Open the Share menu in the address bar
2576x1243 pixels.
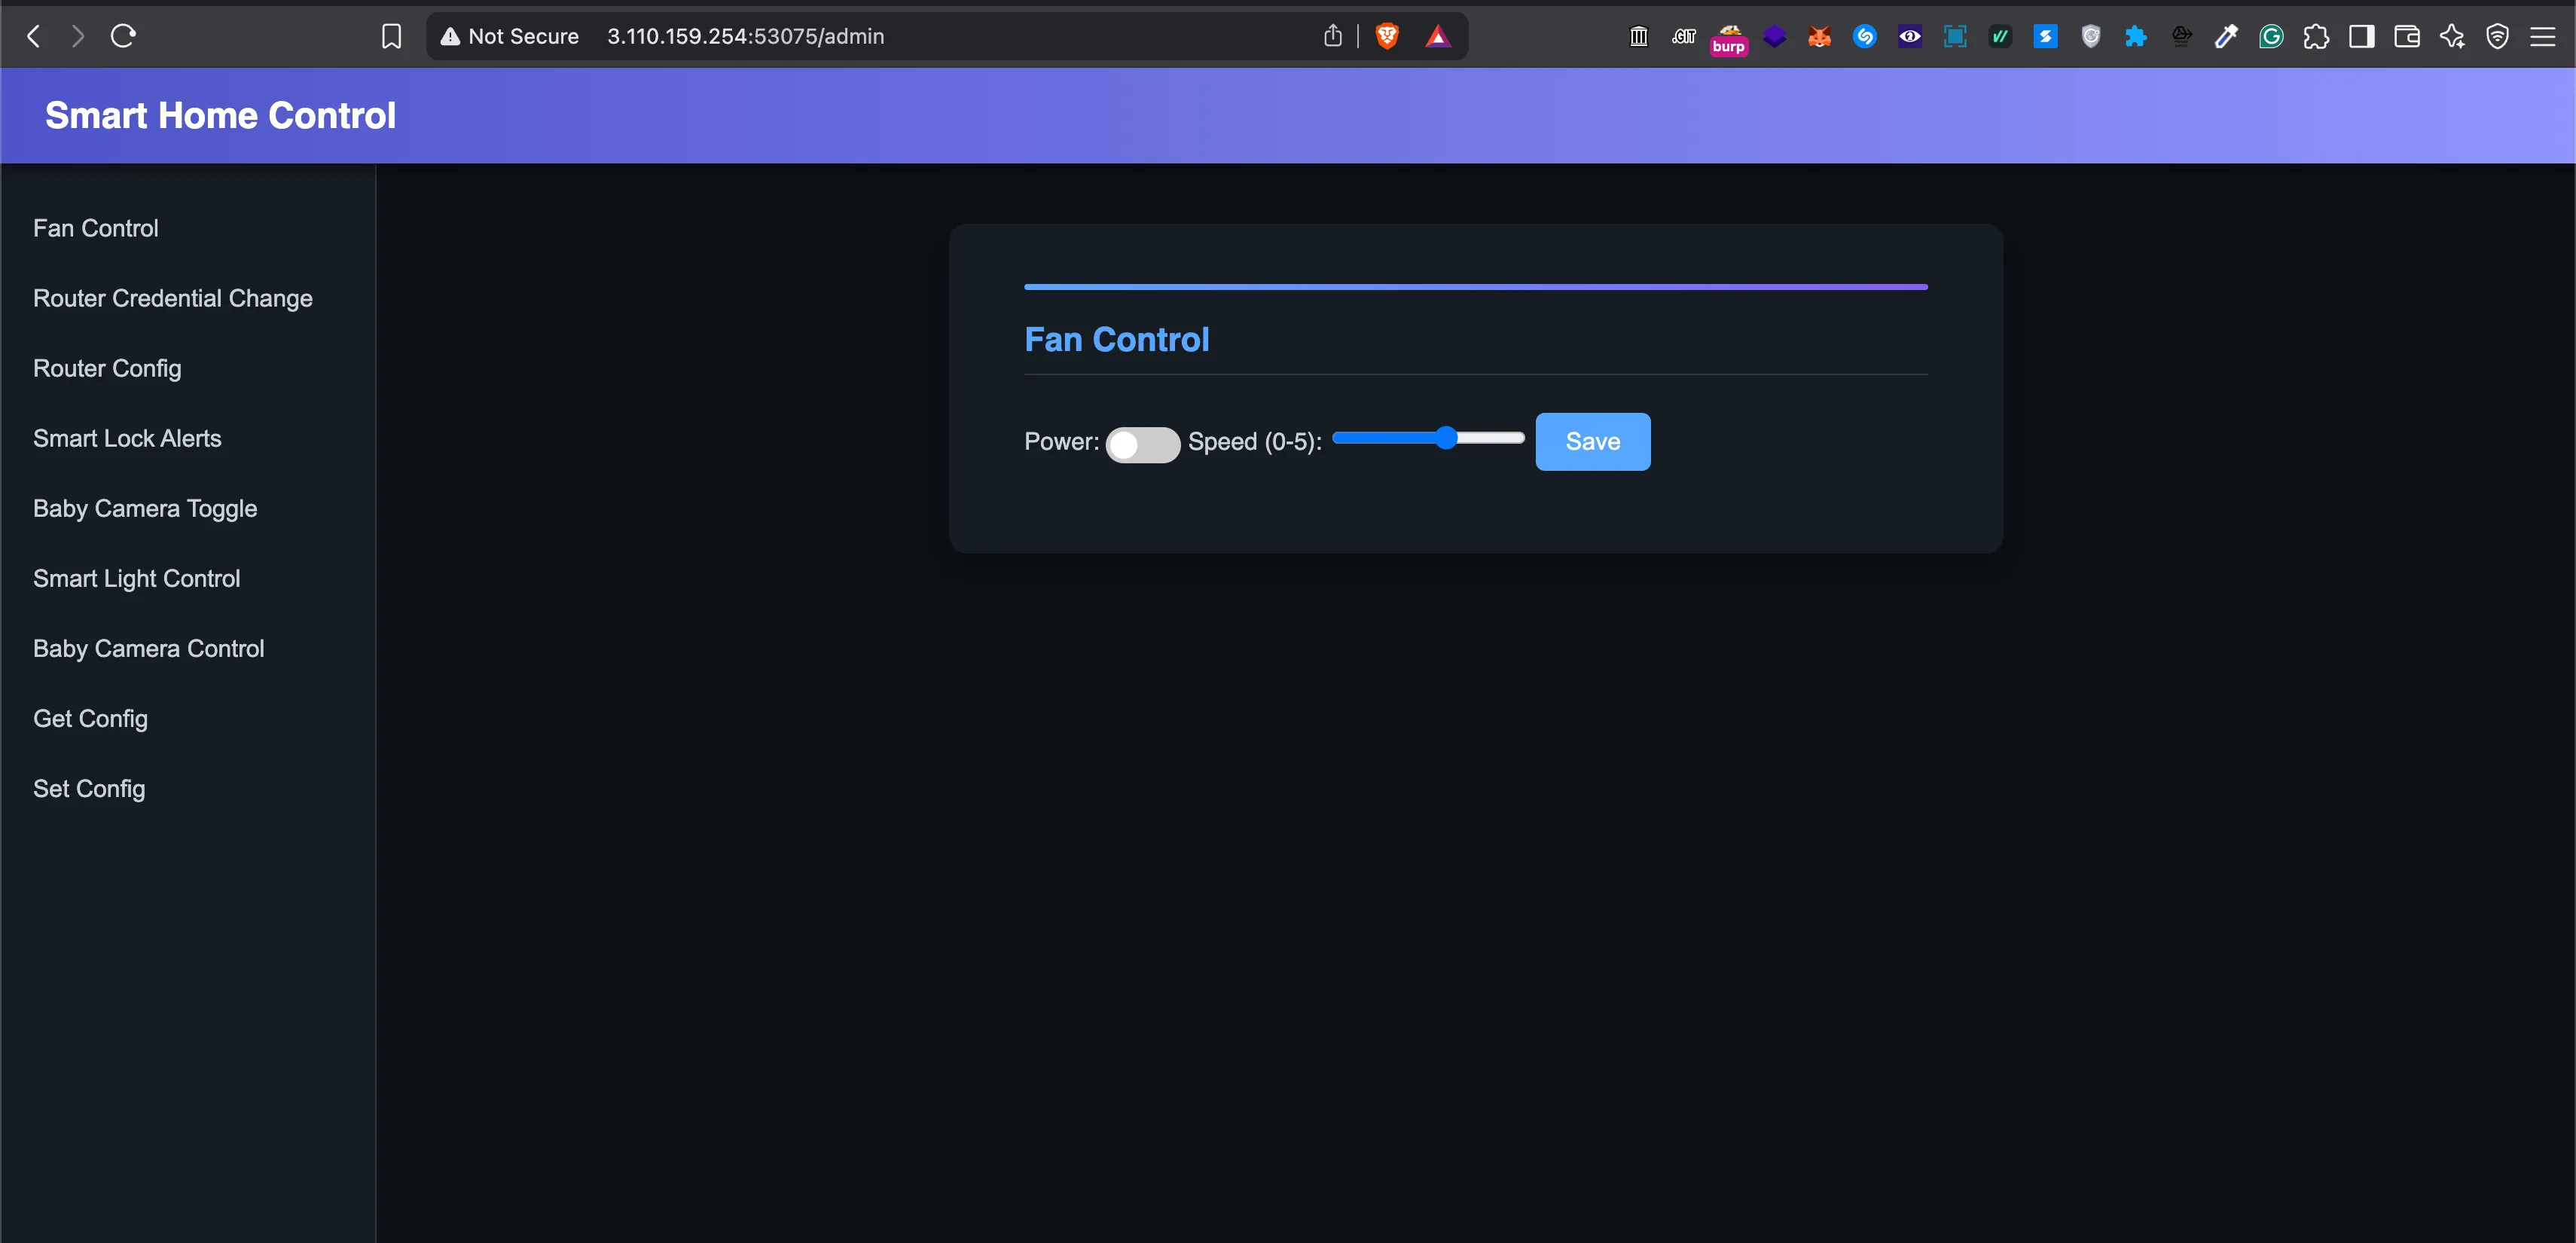point(1333,36)
